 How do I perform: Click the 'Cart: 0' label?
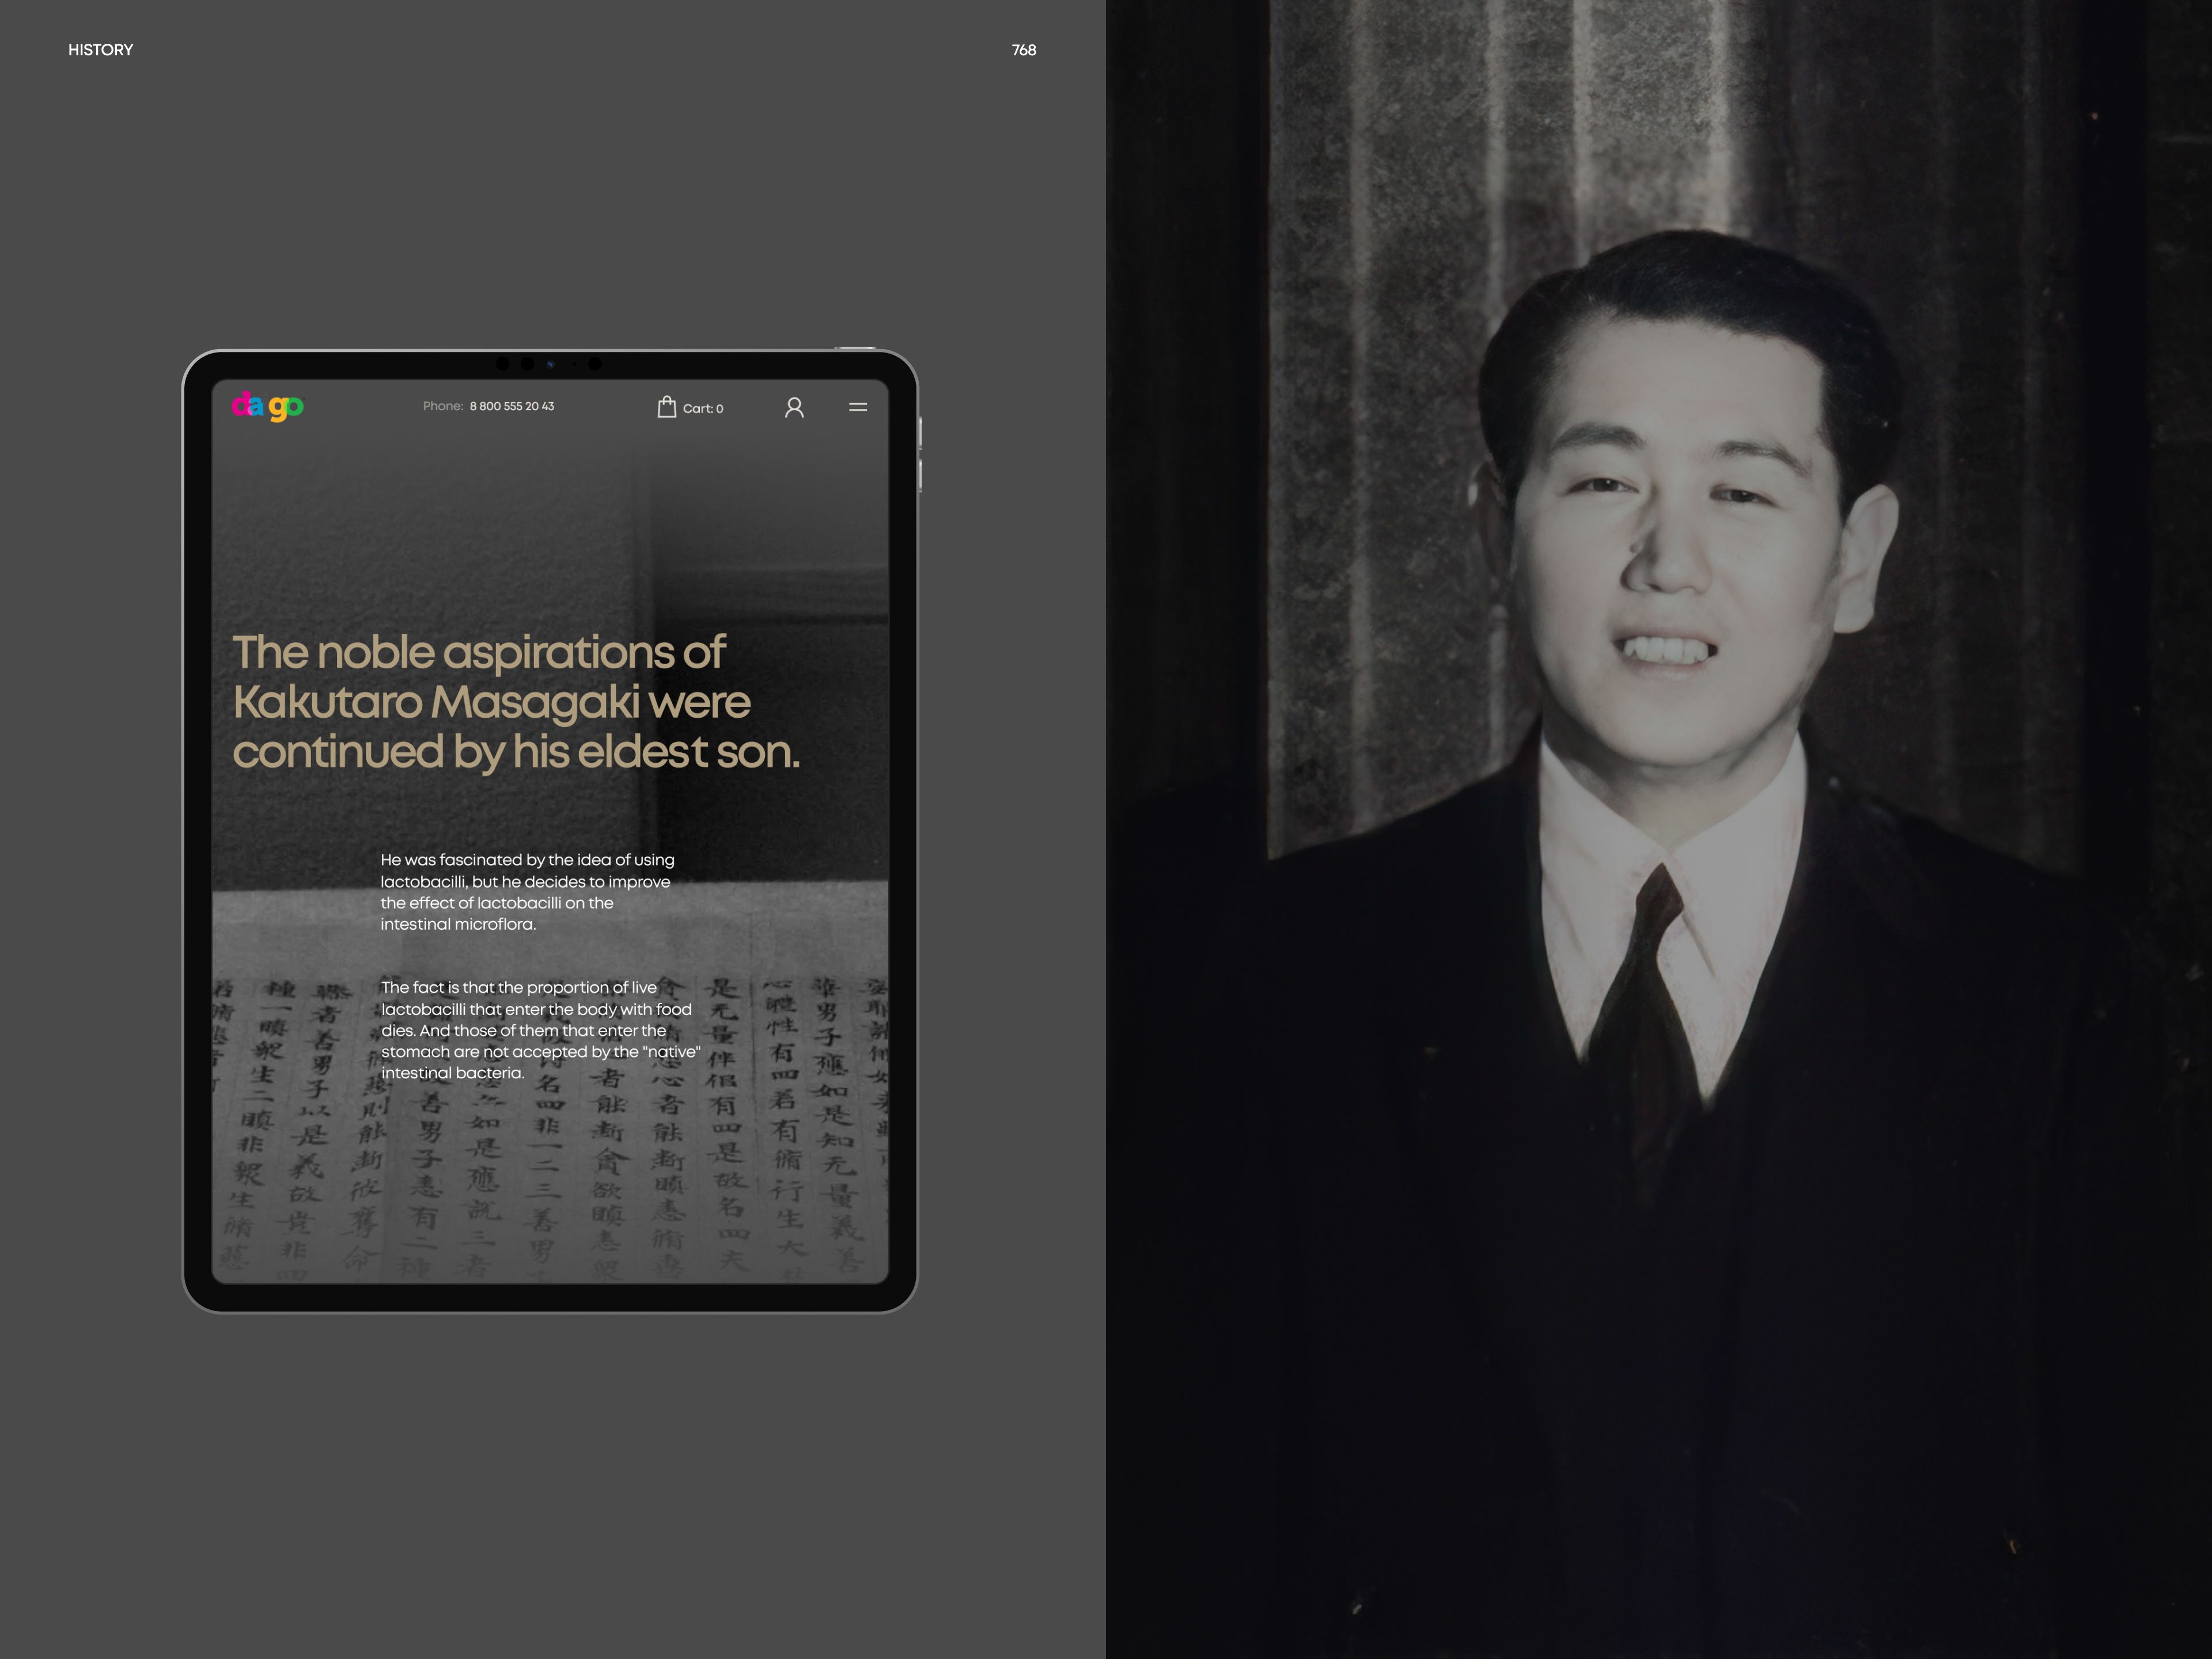tap(703, 408)
